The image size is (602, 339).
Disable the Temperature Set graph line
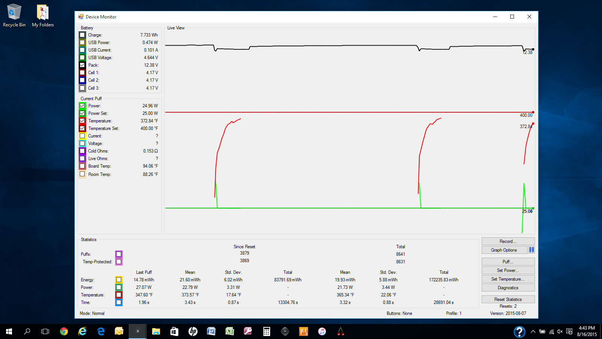pos(82,128)
